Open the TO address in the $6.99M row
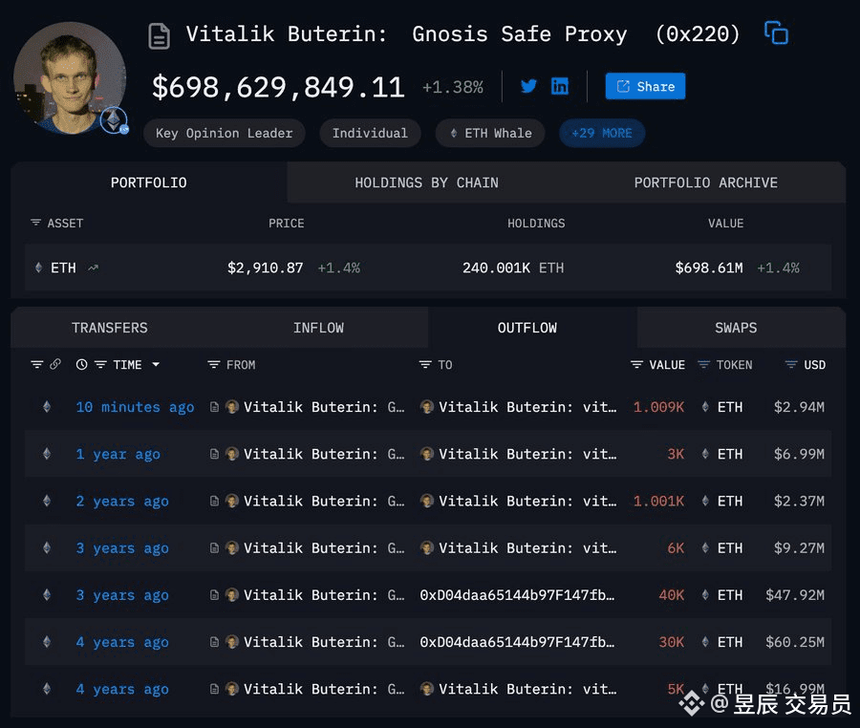This screenshot has height=728, width=860. pos(527,455)
